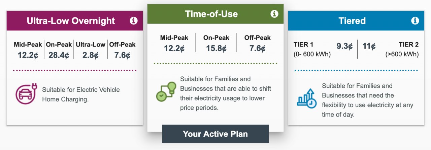
Task: Select the Tiered plan header
Action: tap(352, 21)
